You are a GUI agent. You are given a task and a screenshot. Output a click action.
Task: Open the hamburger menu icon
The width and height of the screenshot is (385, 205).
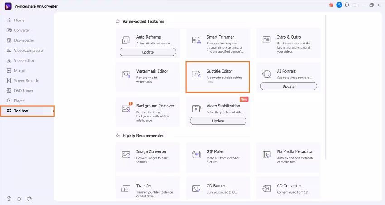click(355, 5)
